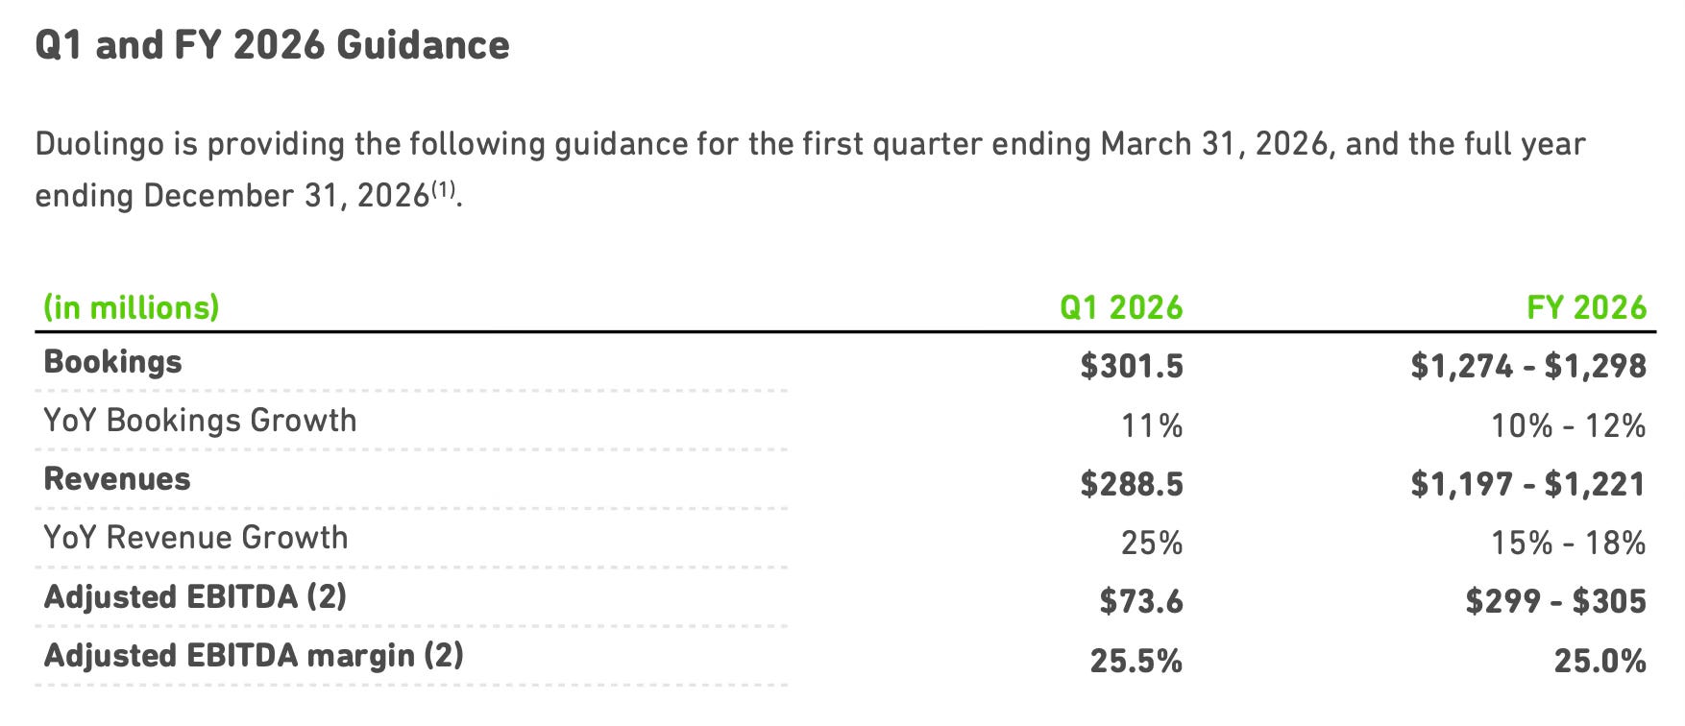Select the FY 2026 column header
1685x726 pixels.
pyautogui.click(x=1587, y=307)
